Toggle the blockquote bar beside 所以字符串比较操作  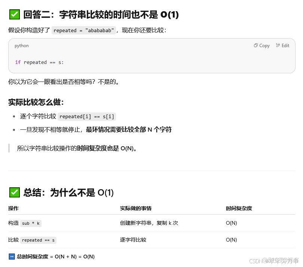point(9,148)
